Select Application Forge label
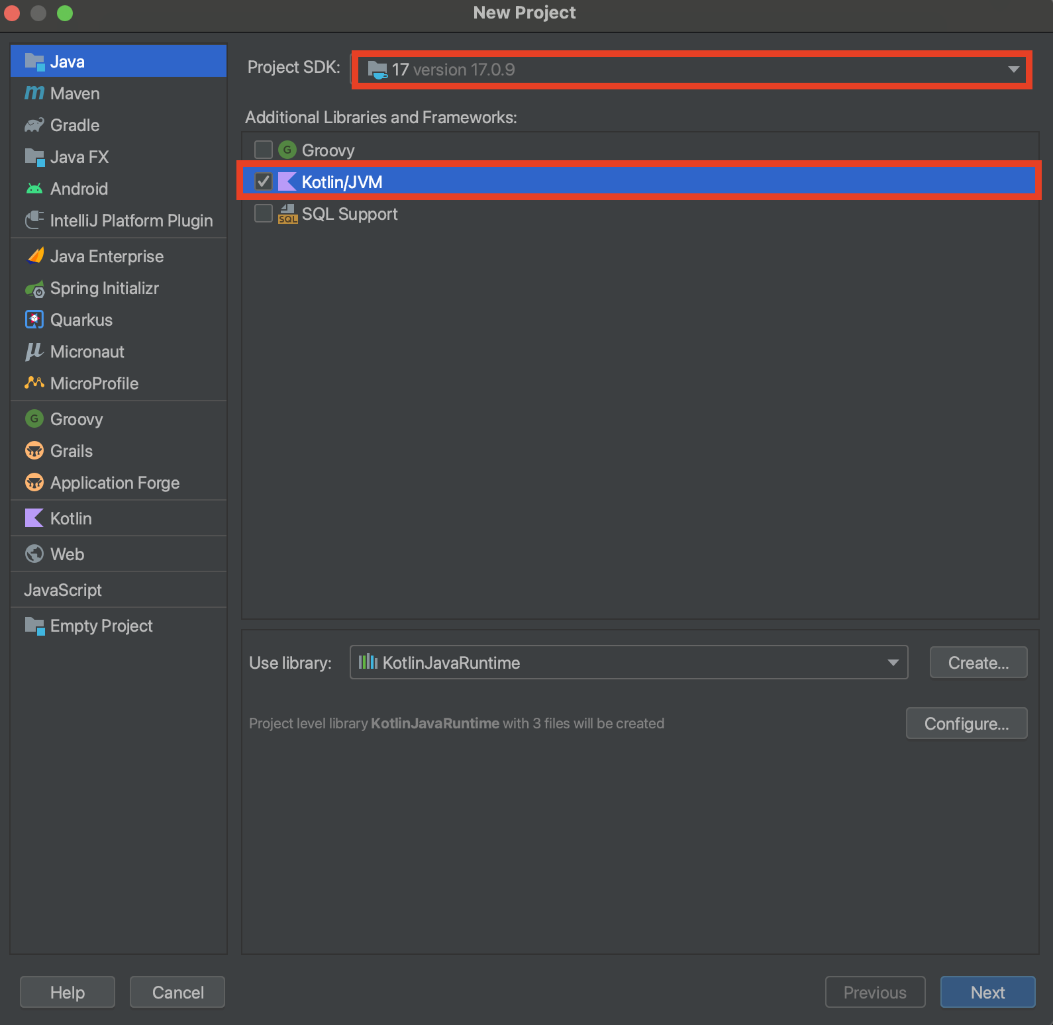This screenshot has height=1025, width=1053. (x=115, y=483)
